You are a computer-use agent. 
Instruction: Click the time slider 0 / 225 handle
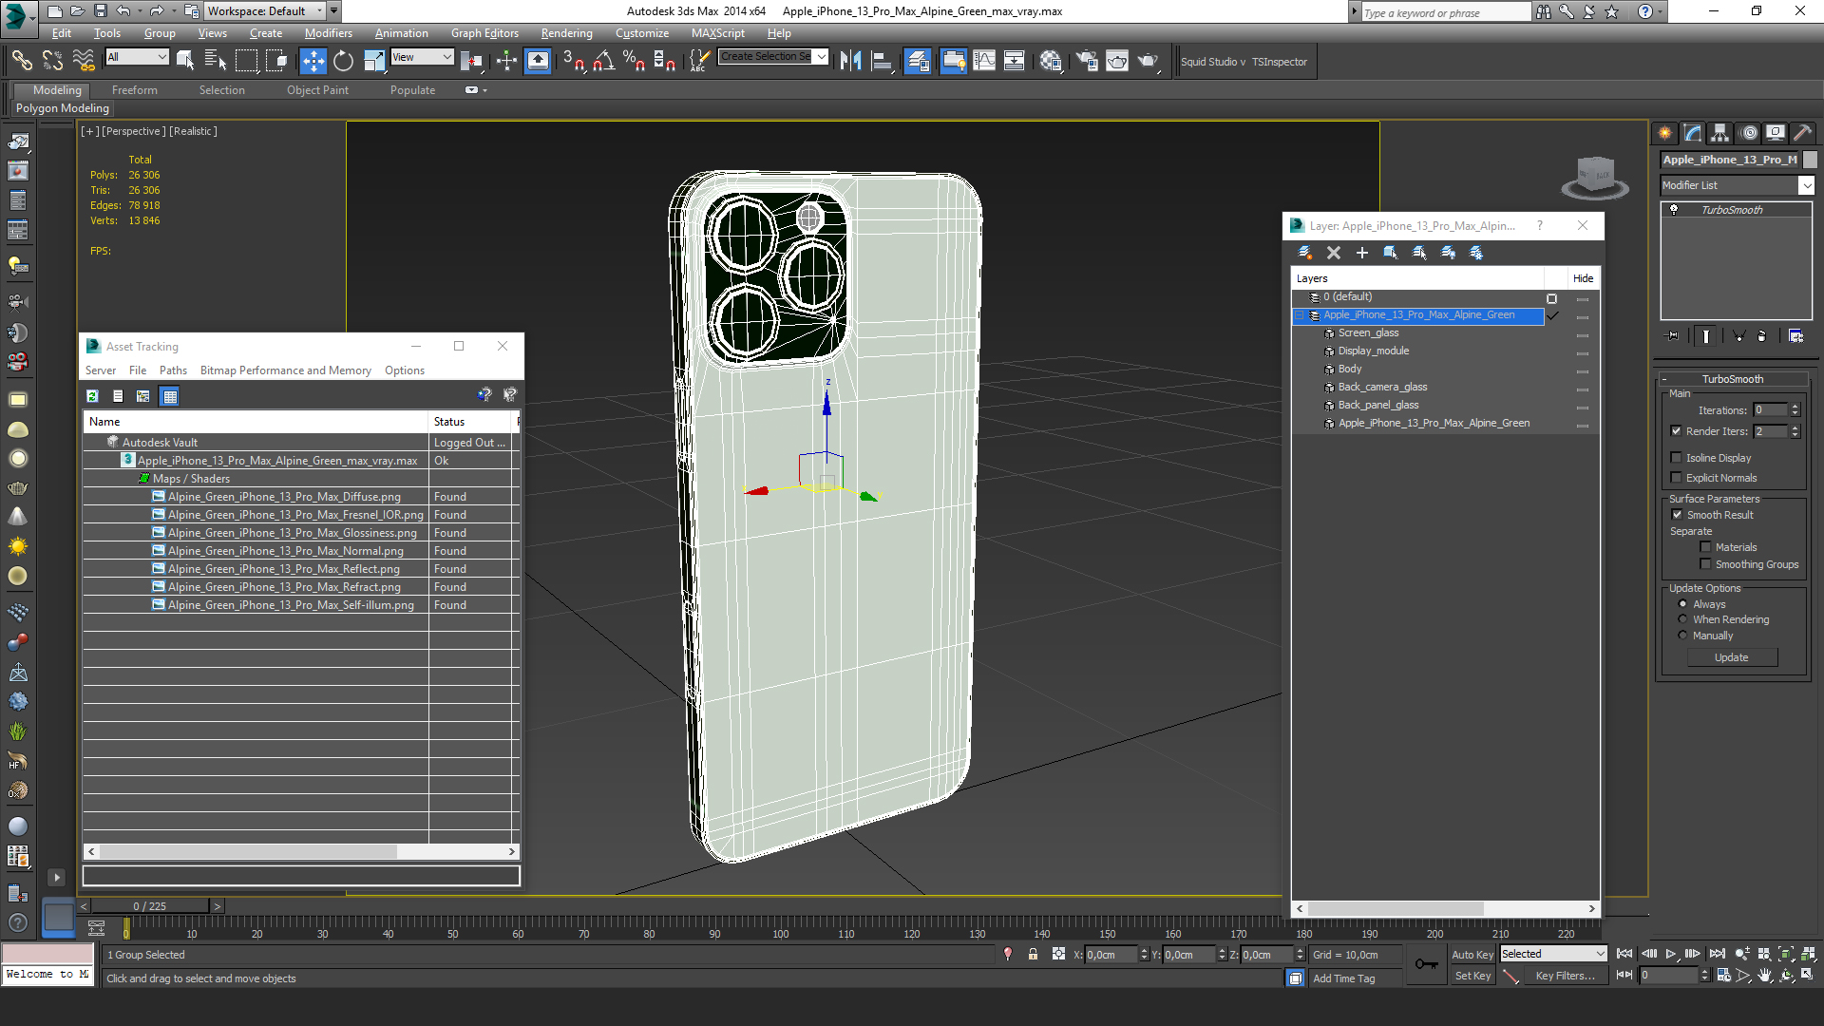pos(149,906)
